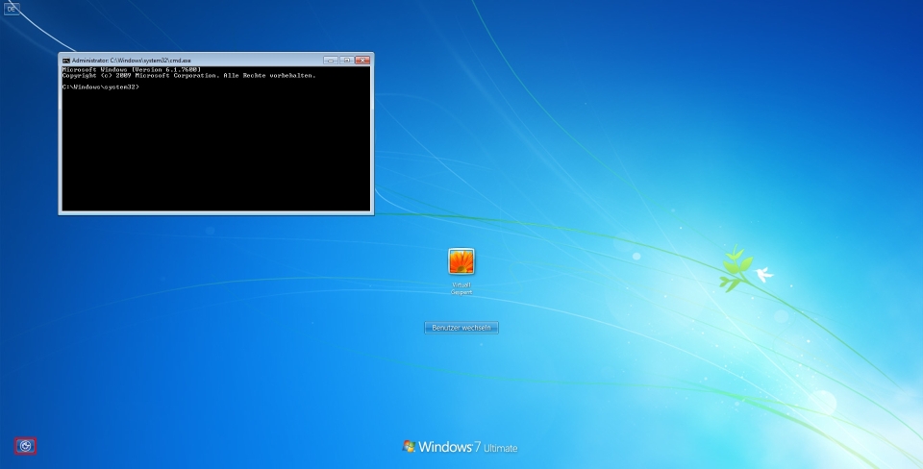Click the Copyright 2009 Microsoft Corporation line
The image size is (923, 469).
click(x=189, y=75)
